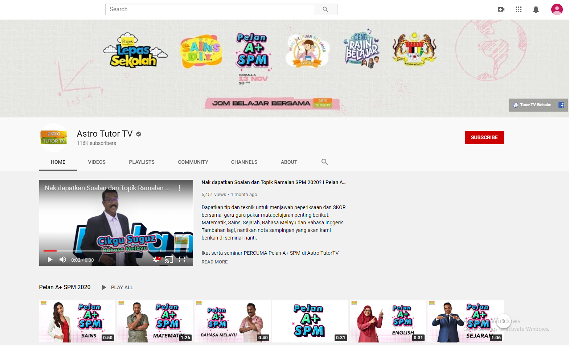Click the featured video title overlay in player
The width and height of the screenshot is (569, 345).
[107, 188]
